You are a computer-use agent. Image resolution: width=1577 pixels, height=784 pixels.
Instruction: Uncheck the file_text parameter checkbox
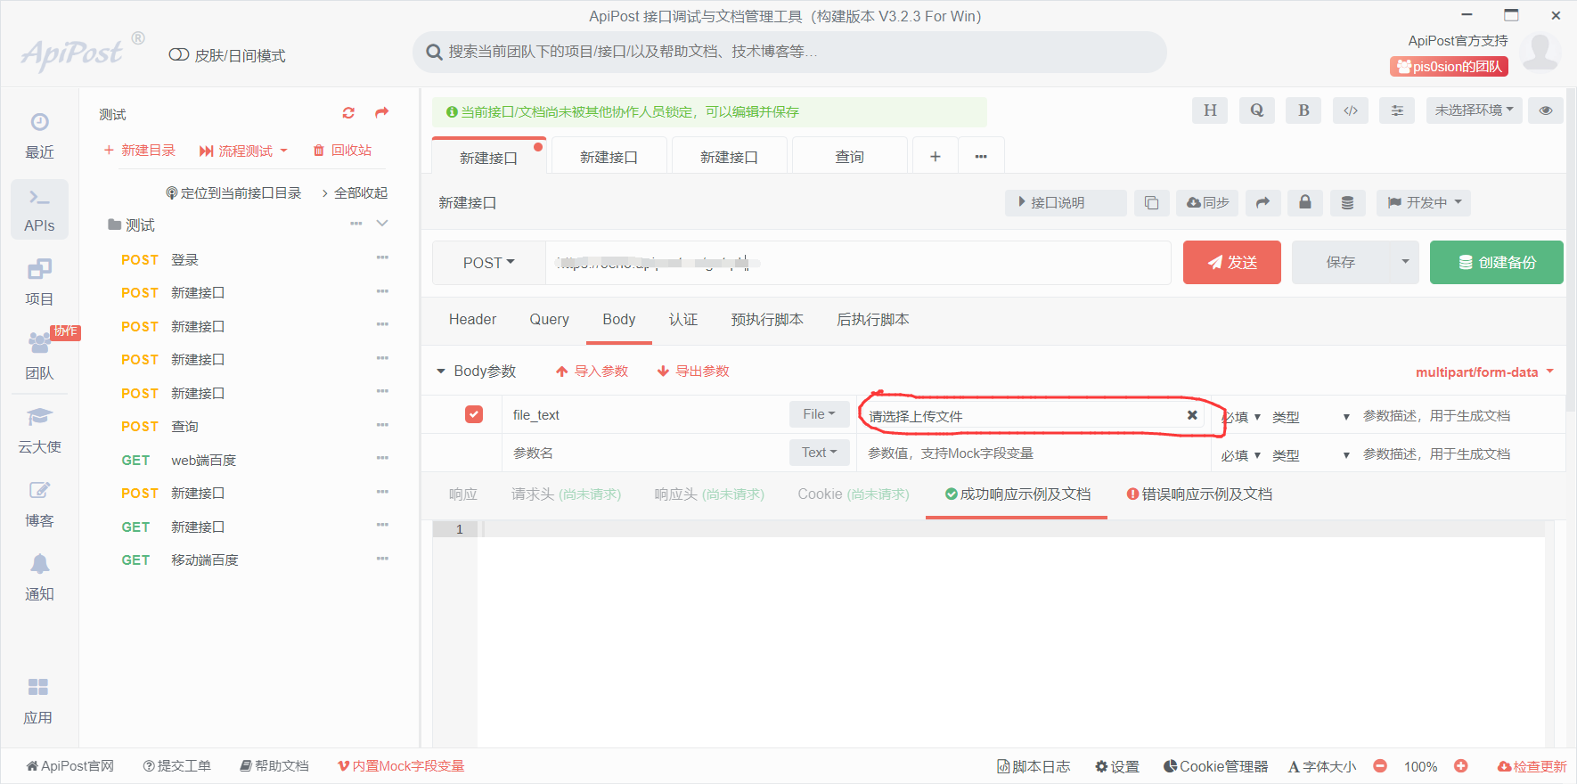tap(474, 414)
